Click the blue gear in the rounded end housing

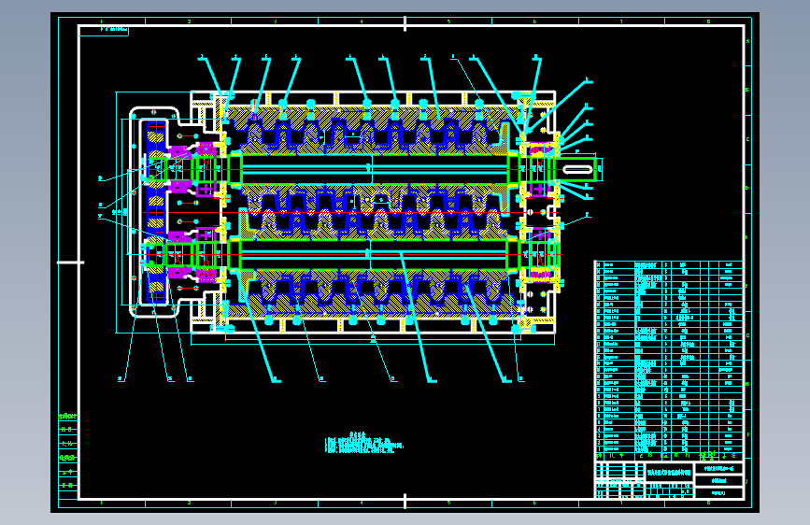coord(155,212)
